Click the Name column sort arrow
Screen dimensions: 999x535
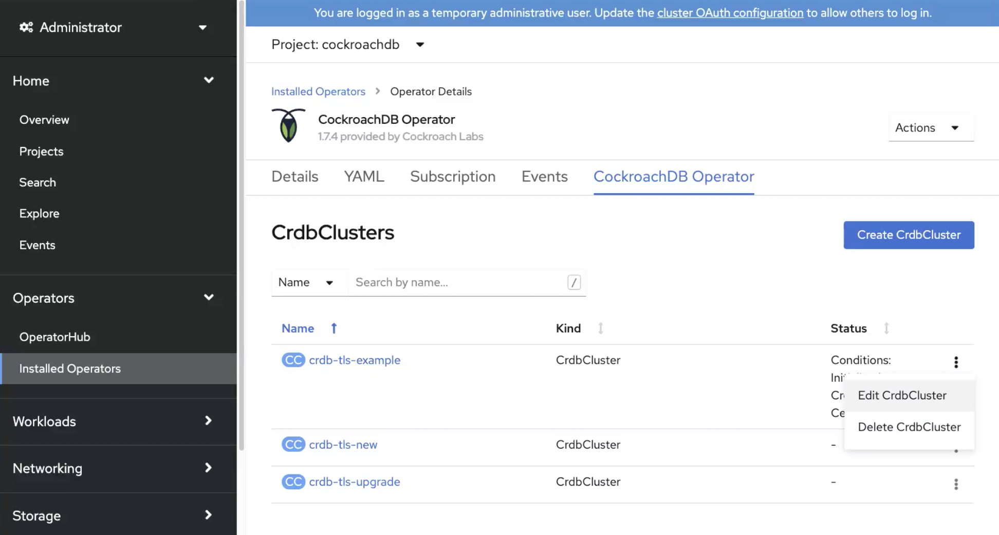pos(334,328)
